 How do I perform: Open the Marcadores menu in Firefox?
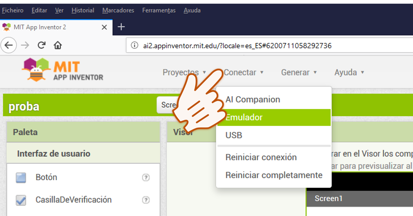(x=118, y=10)
